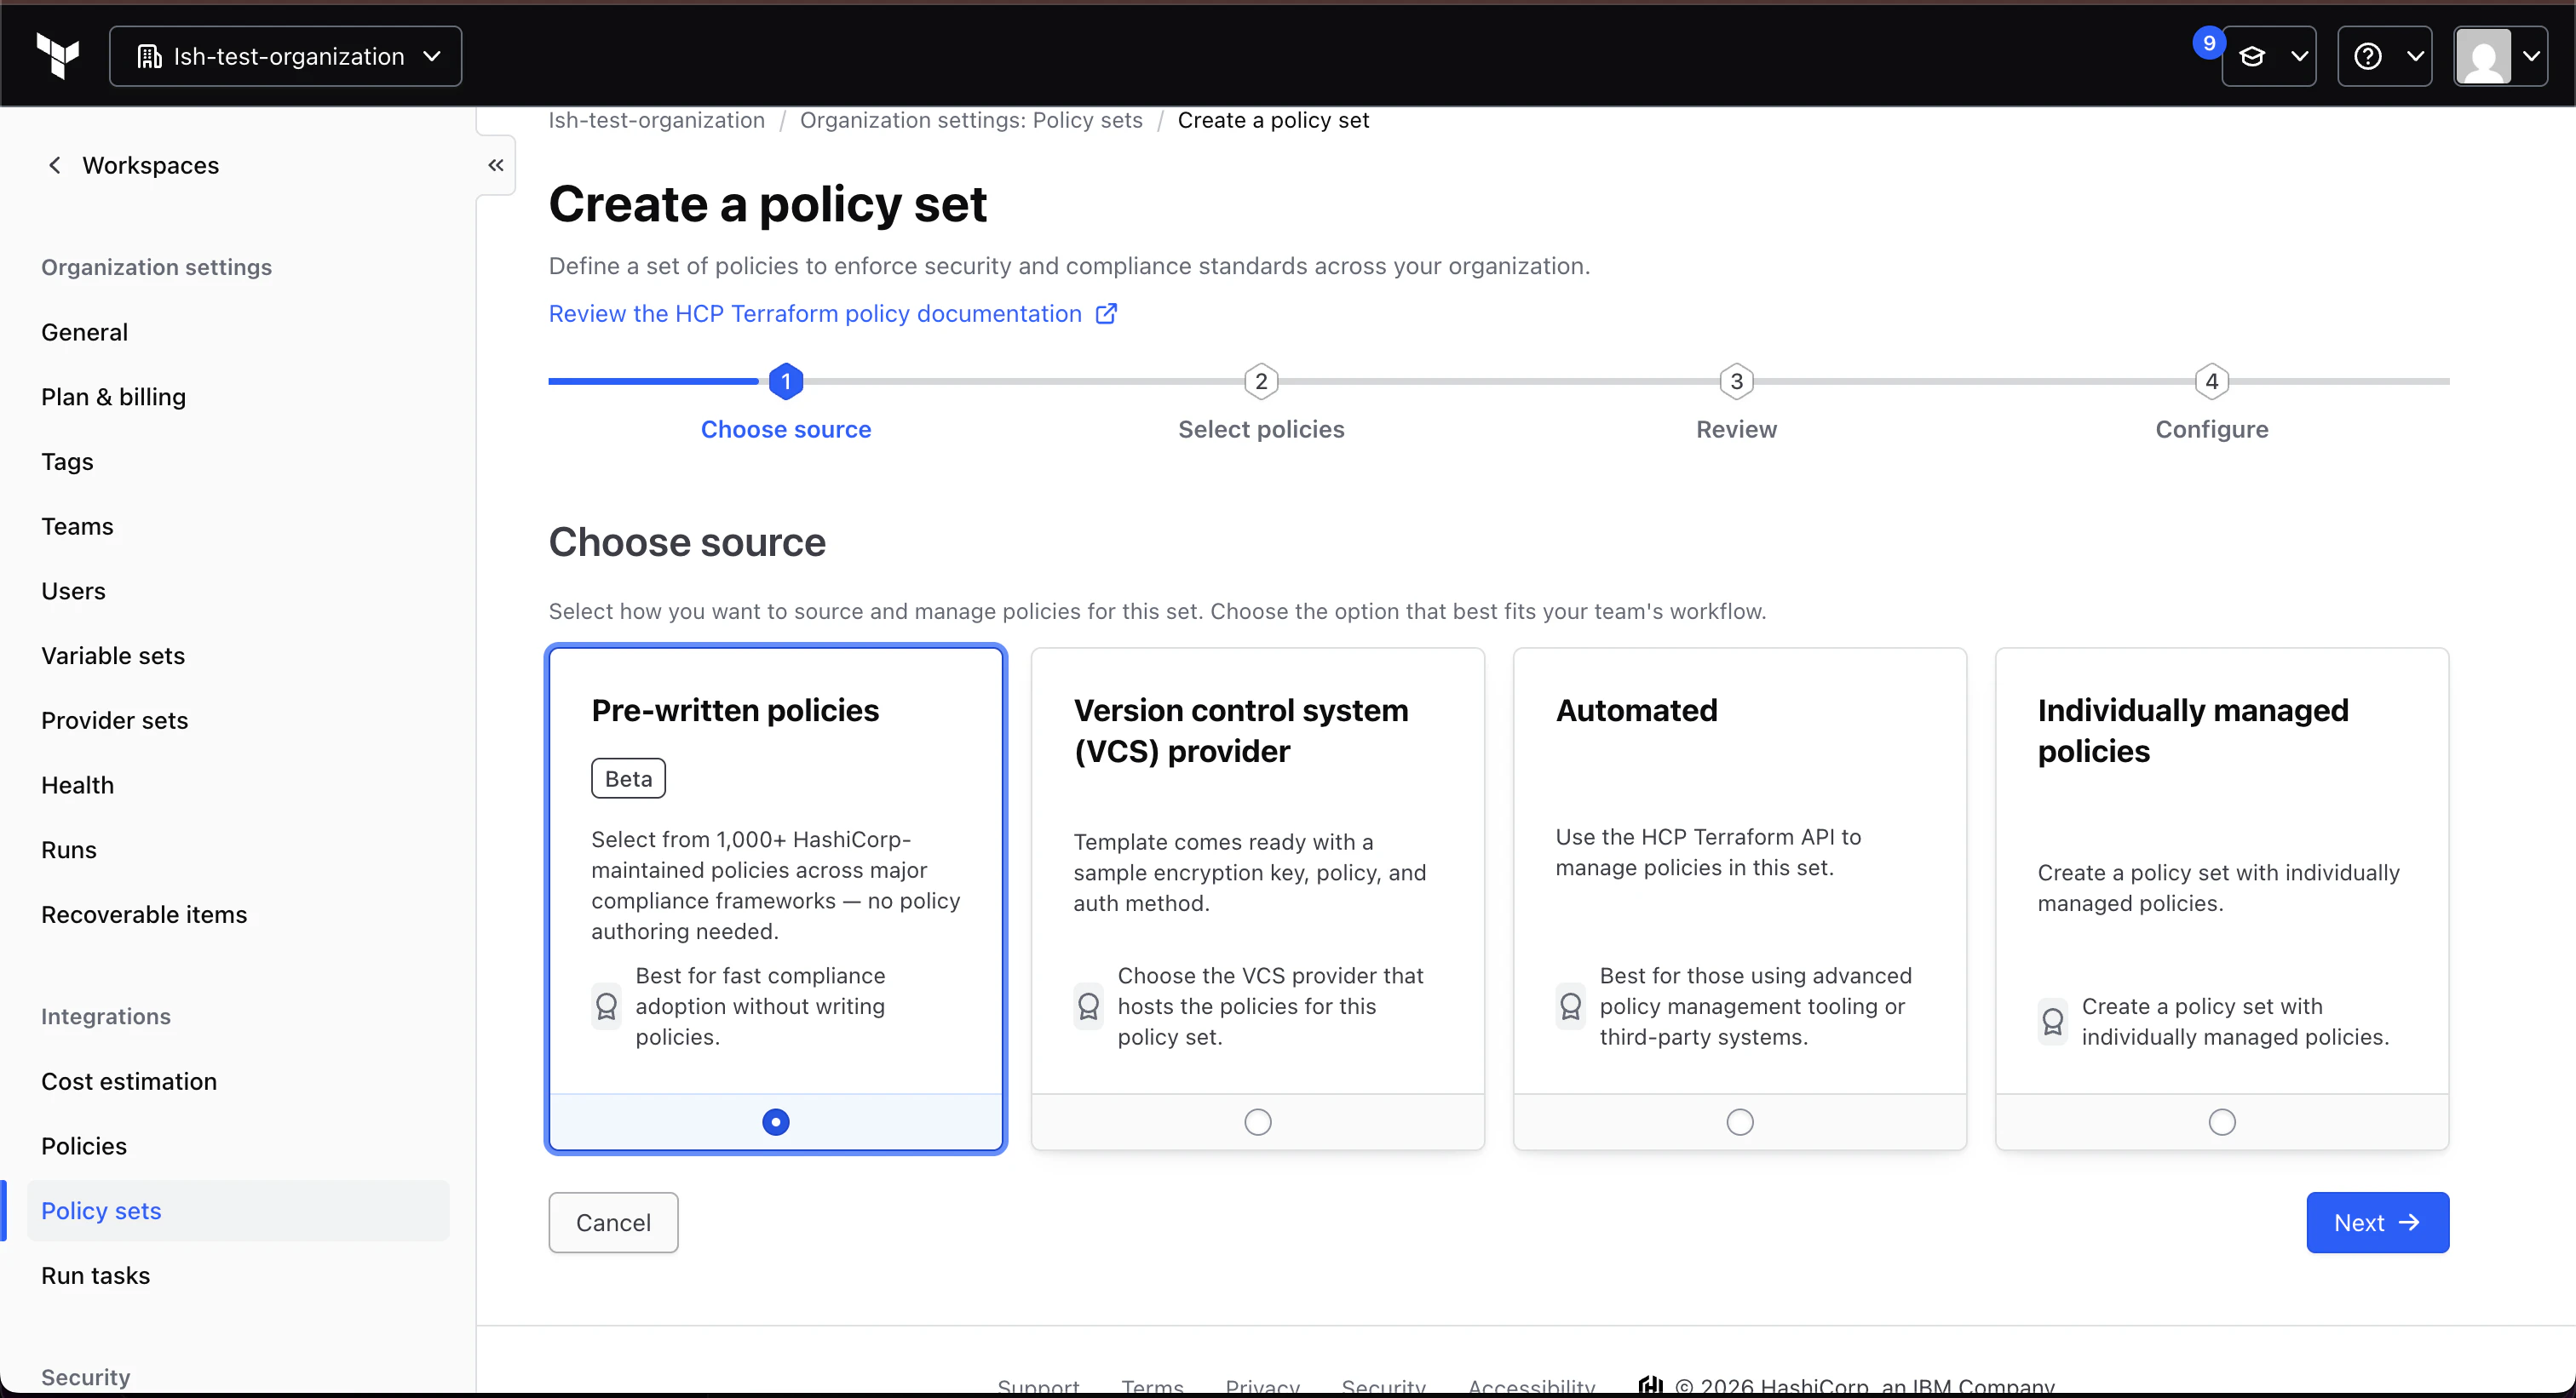Screen dimensions: 2576x1398
Task: Open Cost estimation integration
Action: pyautogui.click(x=129, y=1081)
